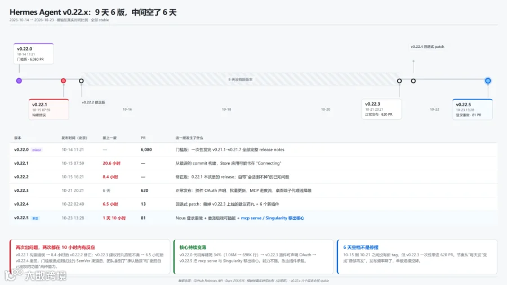Click the '6 天没有新版本' gap label

(x=240, y=79)
